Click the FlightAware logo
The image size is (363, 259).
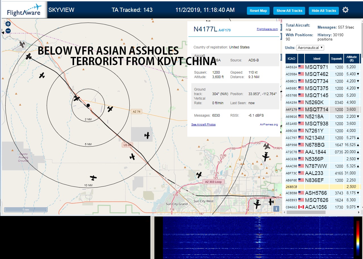tap(24, 10)
